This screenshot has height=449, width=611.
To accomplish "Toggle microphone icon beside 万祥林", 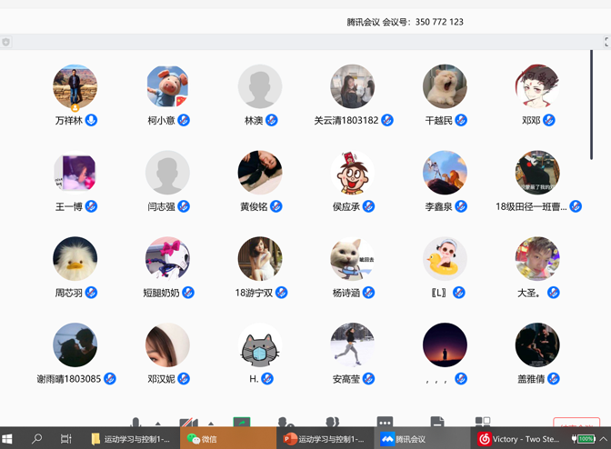I will coord(91,120).
